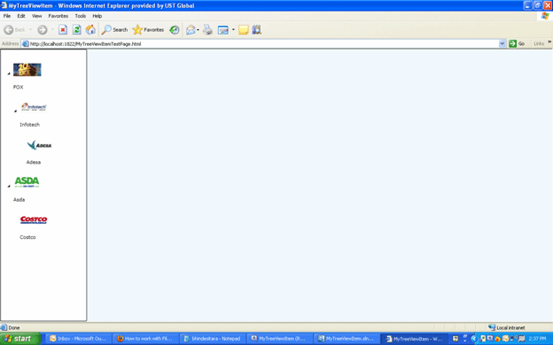This screenshot has height=345, width=553.
Task: Open the Favorites star button
Action: tap(148, 30)
